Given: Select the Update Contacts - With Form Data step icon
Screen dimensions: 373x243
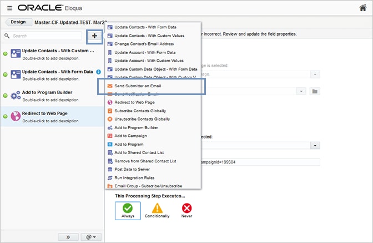Looking at the screenshot, I should (16, 75).
